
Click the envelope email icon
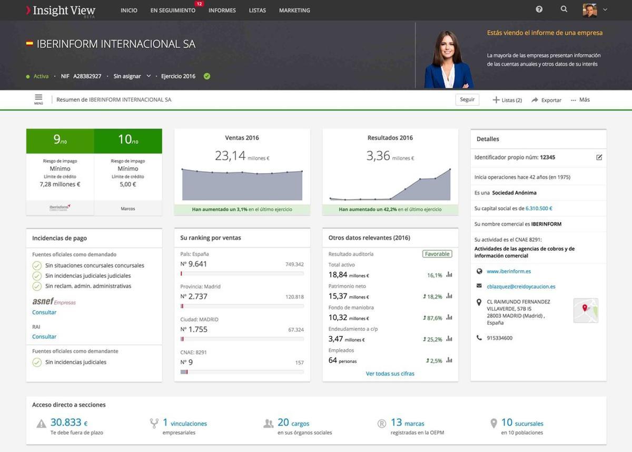(x=479, y=286)
